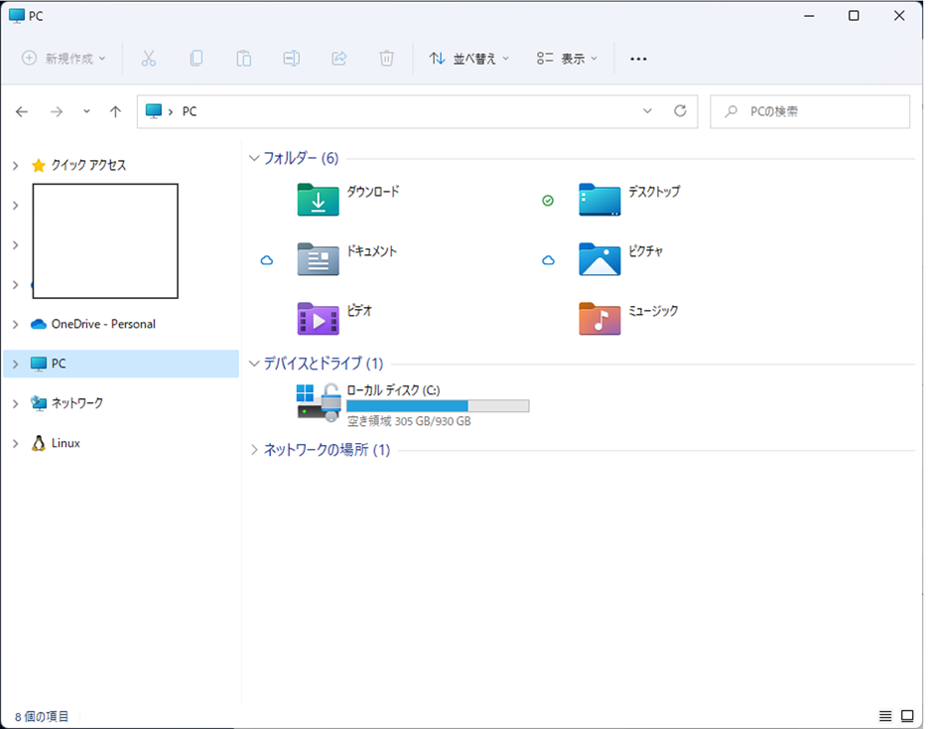Open the three-dot See more menu
The width and height of the screenshot is (930, 729).
click(638, 59)
